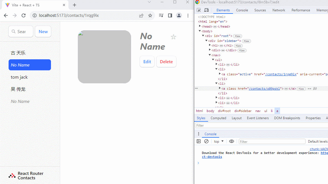
Task: Expand the head element node
Action: (200, 26)
